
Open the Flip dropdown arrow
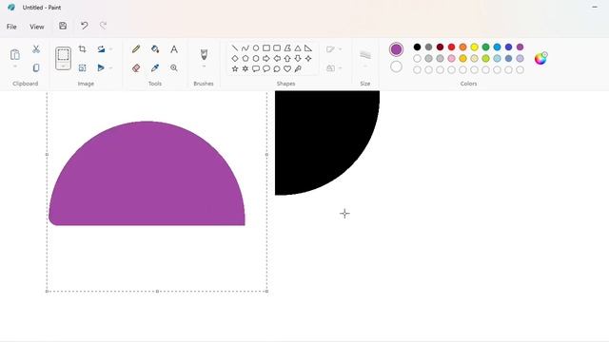110,67
